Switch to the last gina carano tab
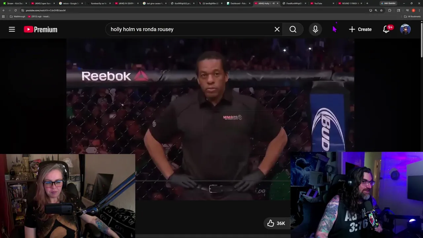The image size is (423, 238). [x=154, y=3]
